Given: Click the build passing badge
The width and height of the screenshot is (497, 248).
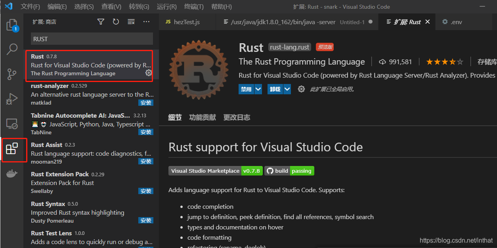Looking at the screenshot, I should tap(289, 171).
